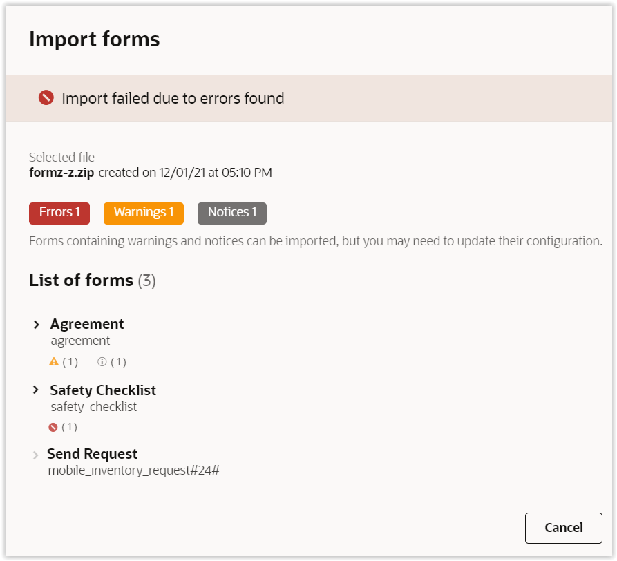Click the formz-z.zip file name

coord(61,172)
